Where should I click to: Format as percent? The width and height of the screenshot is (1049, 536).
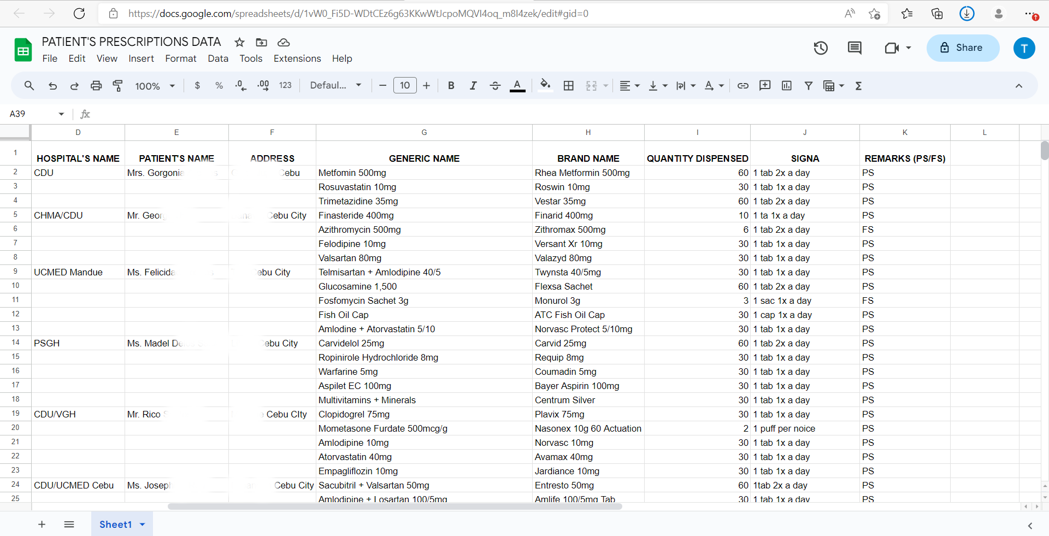219,86
